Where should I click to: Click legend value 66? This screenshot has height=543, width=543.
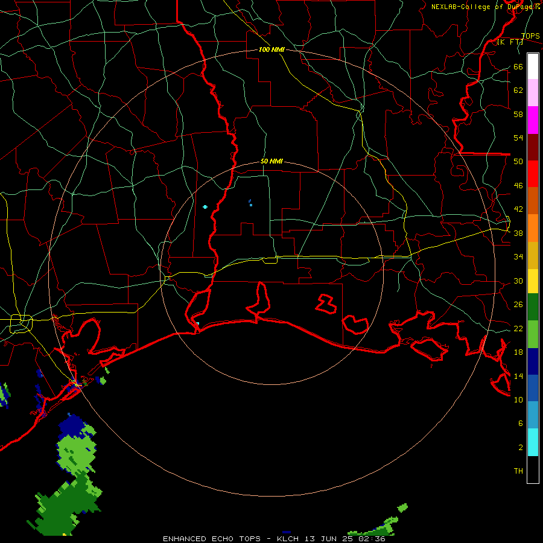pos(518,67)
